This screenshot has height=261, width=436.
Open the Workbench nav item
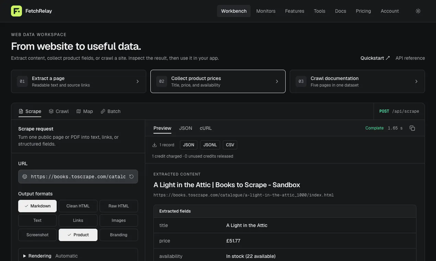(x=234, y=11)
